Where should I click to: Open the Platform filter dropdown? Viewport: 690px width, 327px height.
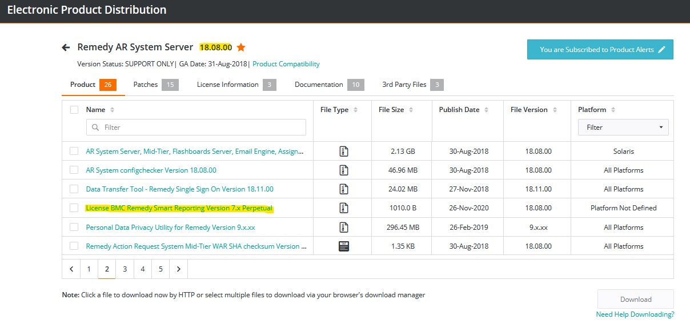pos(623,127)
